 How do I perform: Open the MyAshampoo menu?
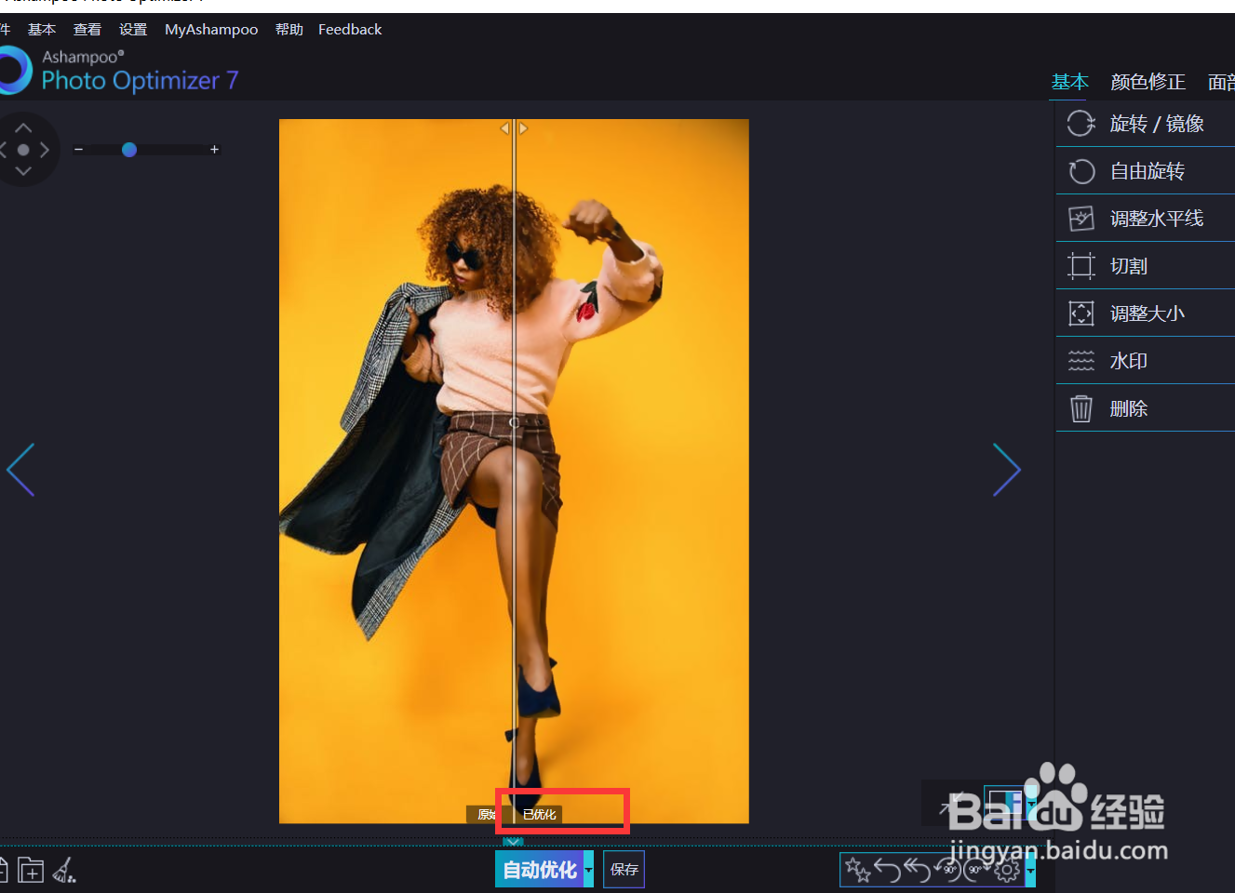click(x=211, y=30)
